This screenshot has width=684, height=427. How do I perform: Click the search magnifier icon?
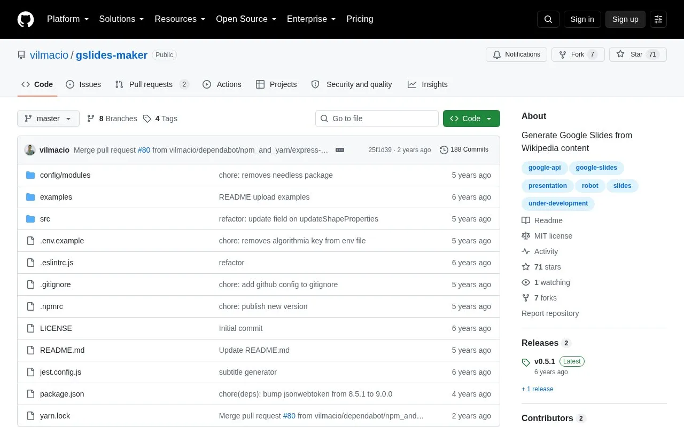point(548,19)
